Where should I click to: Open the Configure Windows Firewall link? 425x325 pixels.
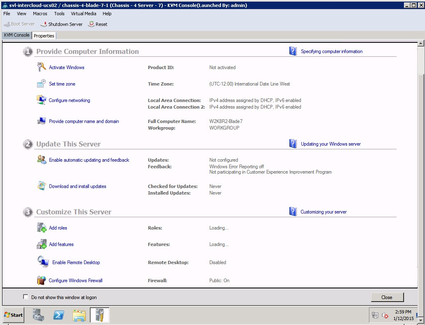pyautogui.click(x=75, y=281)
